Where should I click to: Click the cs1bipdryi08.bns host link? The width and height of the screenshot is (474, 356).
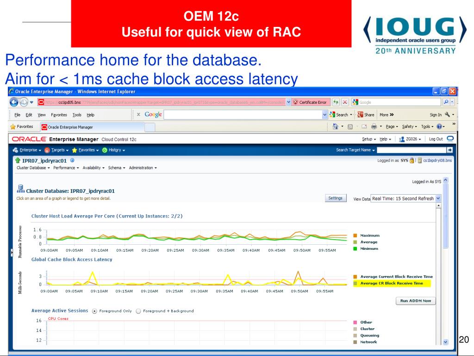click(437, 160)
